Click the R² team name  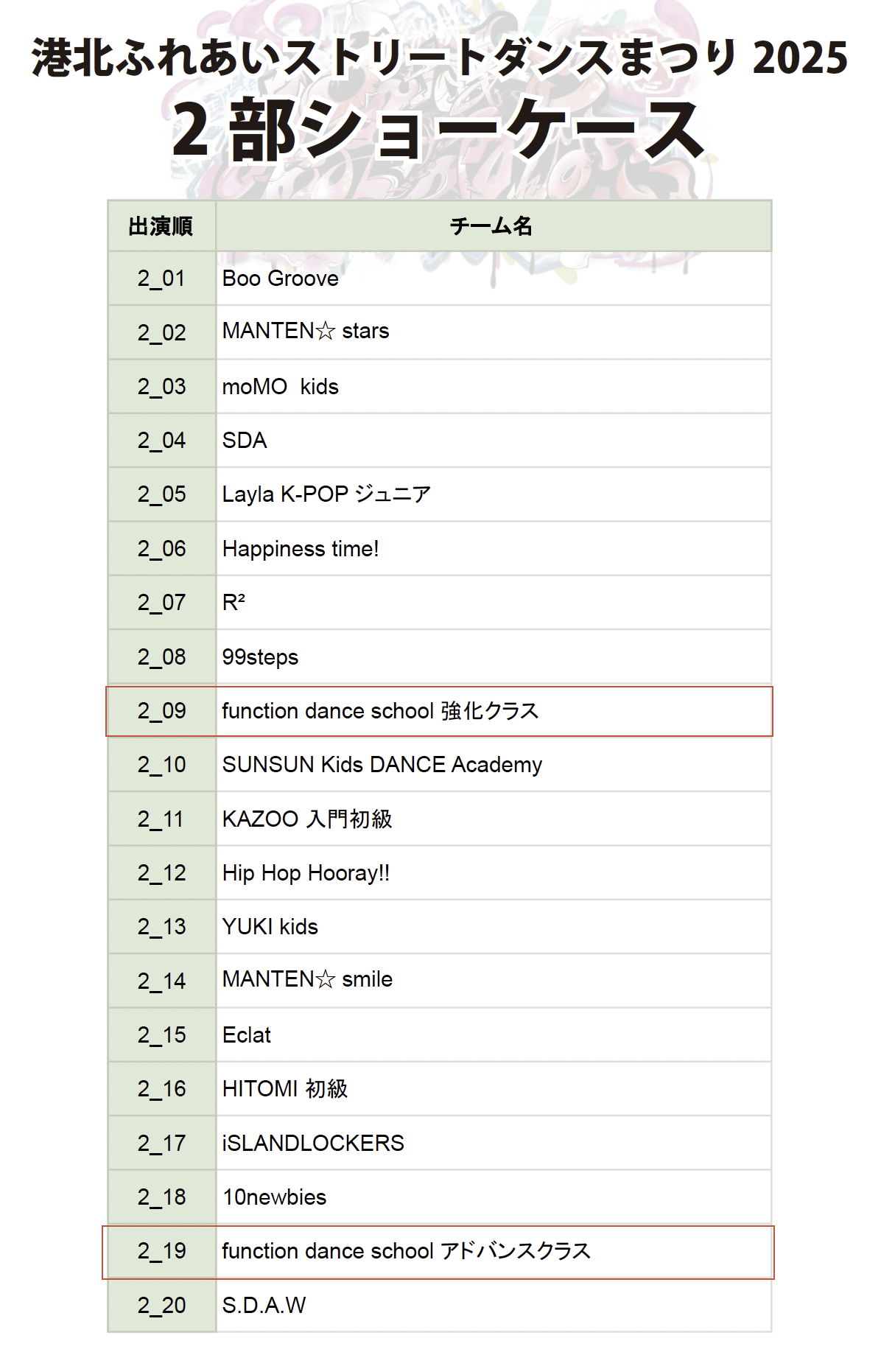(234, 603)
